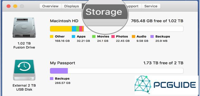Click the green Movies legend swatch
This screenshot has width=200, height=96.
coord(94,37)
